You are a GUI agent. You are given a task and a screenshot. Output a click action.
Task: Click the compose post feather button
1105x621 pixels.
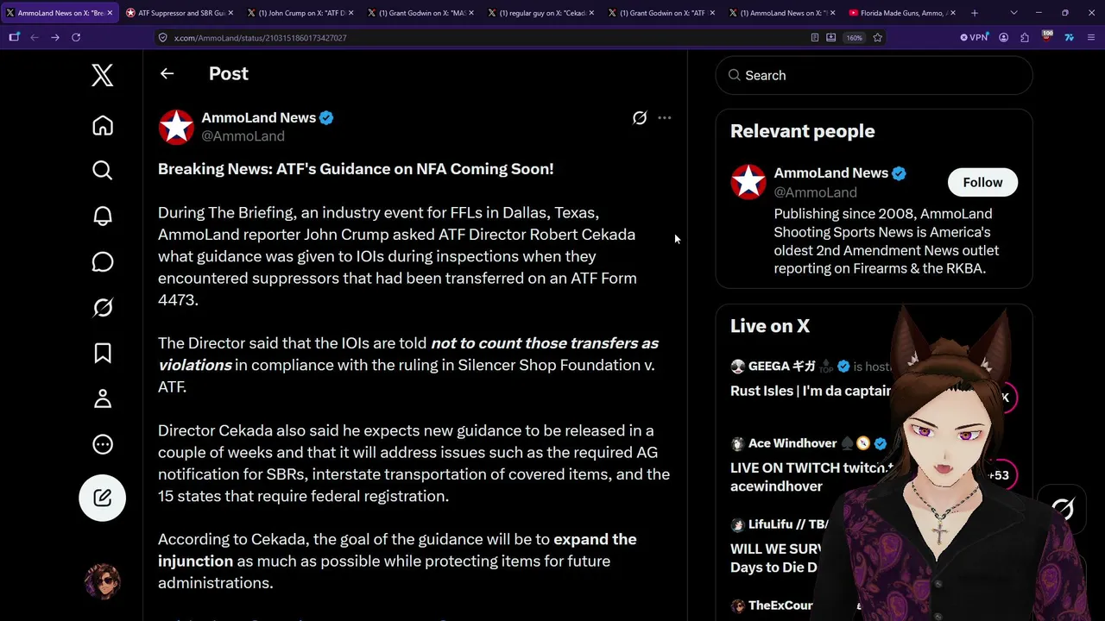tap(103, 498)
